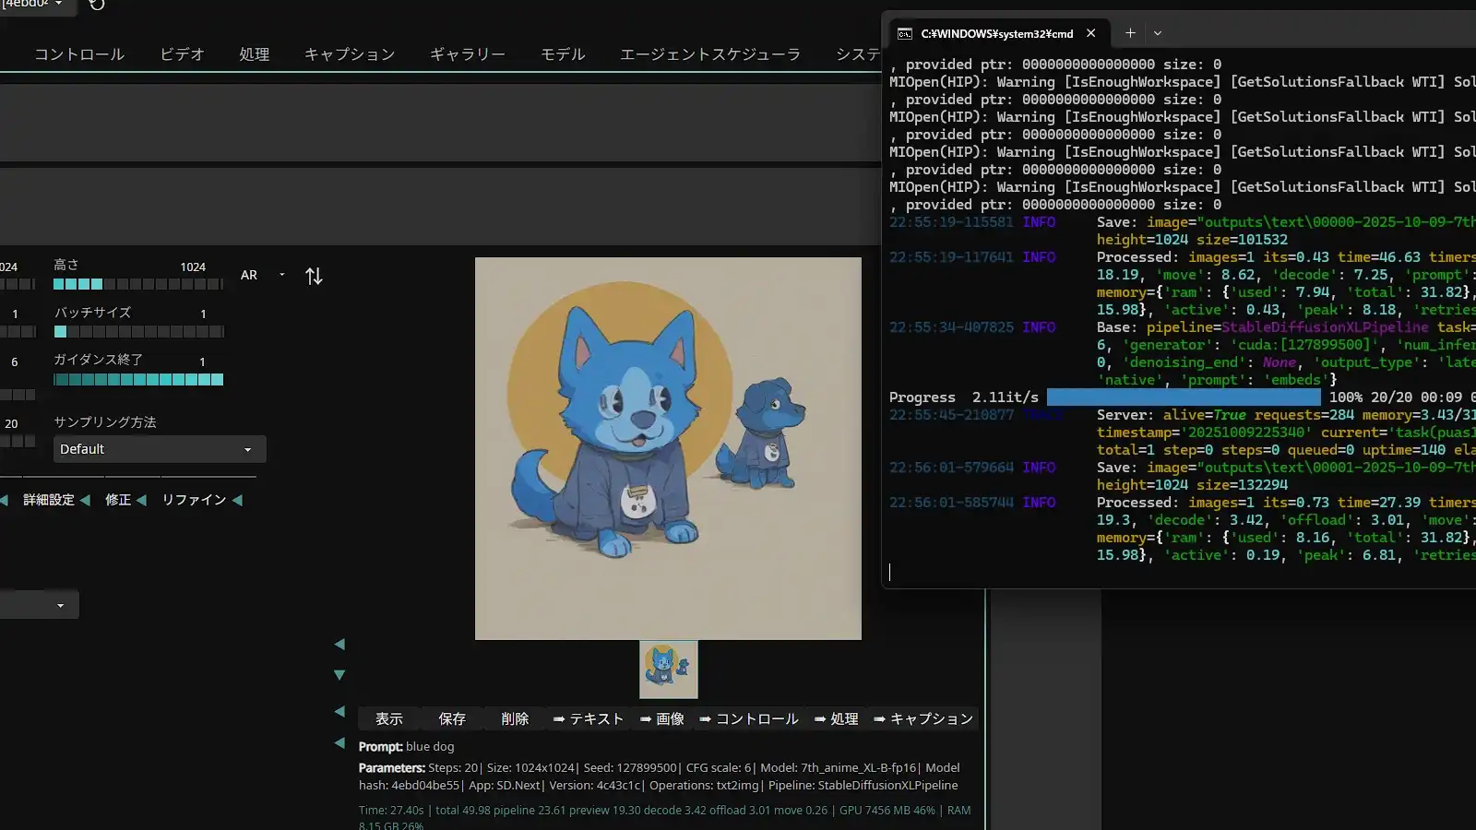The image size is (1476, 830).
Task: Collapse the 修正 section
Action: 118,500
